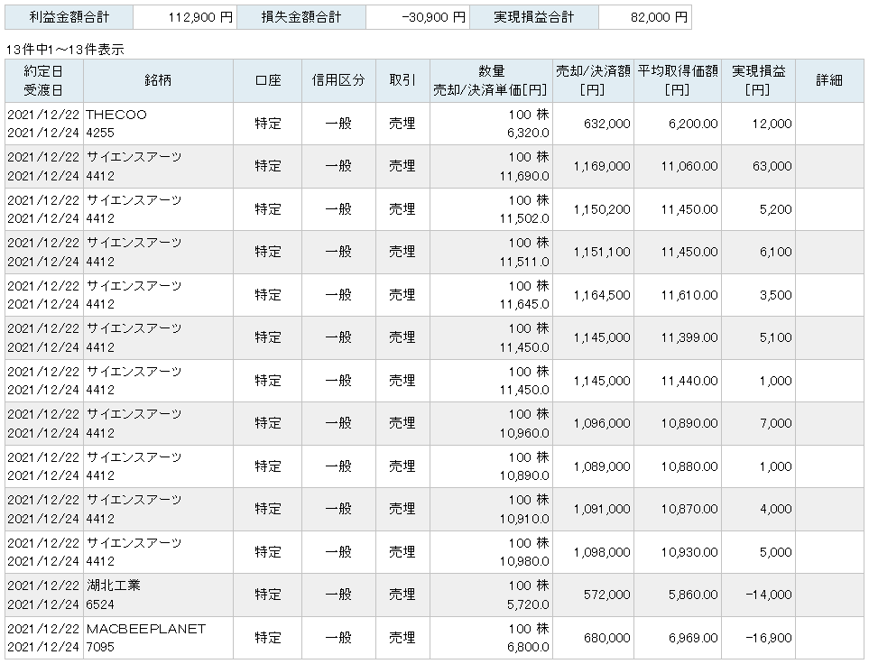Click the 1,150,200 sale amount cell

(x=593, y=209)
